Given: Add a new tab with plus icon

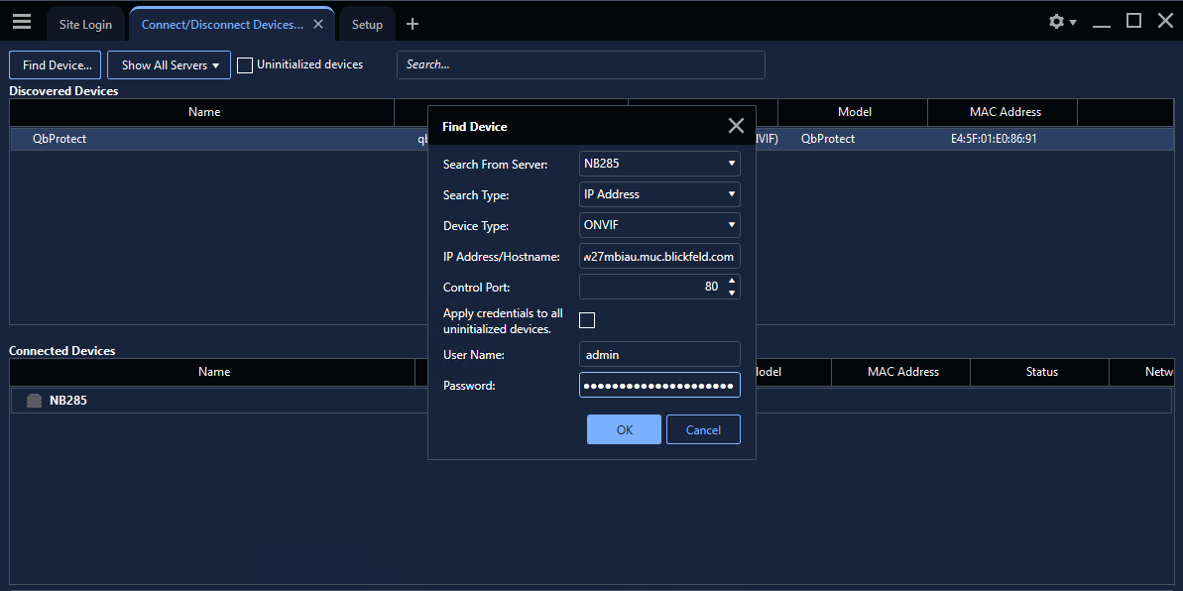Looking at the screenshot, I should pos(413,24).
